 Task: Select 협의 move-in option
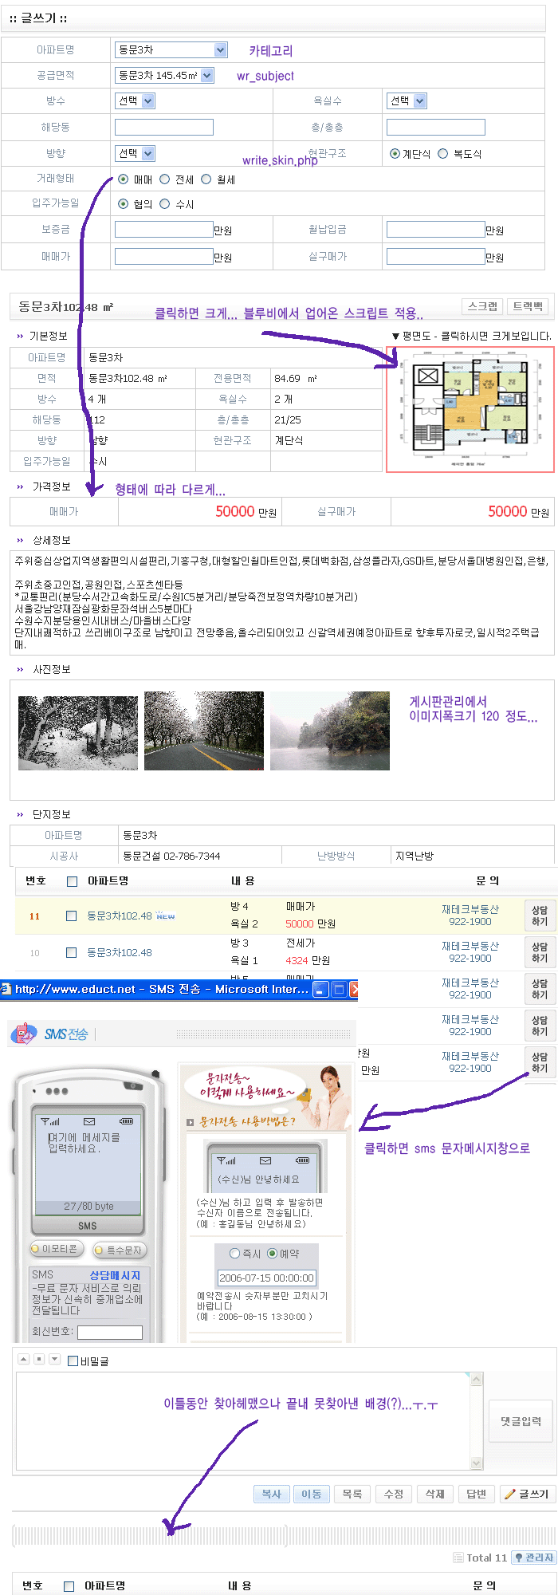pos(123,204)
